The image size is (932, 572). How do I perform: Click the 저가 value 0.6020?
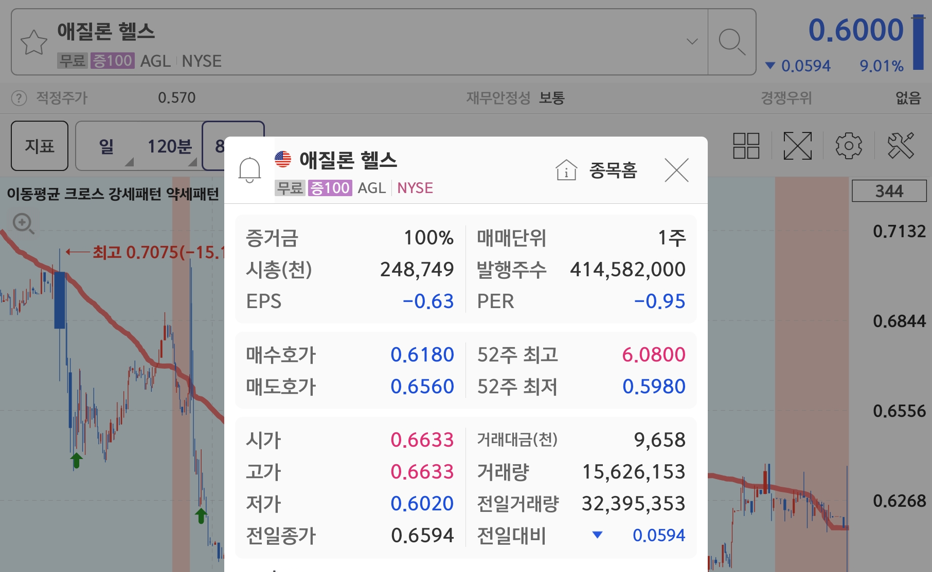pyautogui.click(x=422, y=504)
